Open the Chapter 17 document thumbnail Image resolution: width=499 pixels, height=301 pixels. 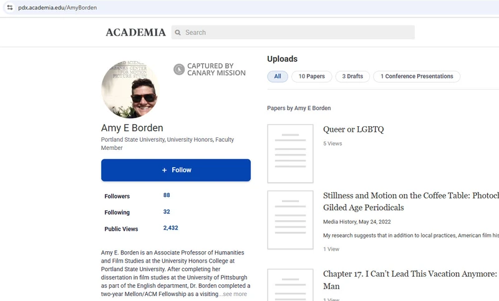tap(290, 285)
